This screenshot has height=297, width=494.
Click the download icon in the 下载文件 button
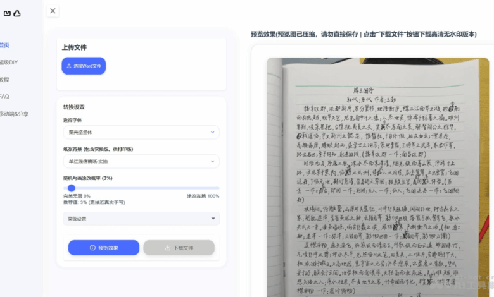pos(168,248)
